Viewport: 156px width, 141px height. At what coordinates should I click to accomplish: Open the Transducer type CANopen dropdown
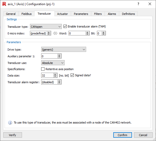(46, 26)
